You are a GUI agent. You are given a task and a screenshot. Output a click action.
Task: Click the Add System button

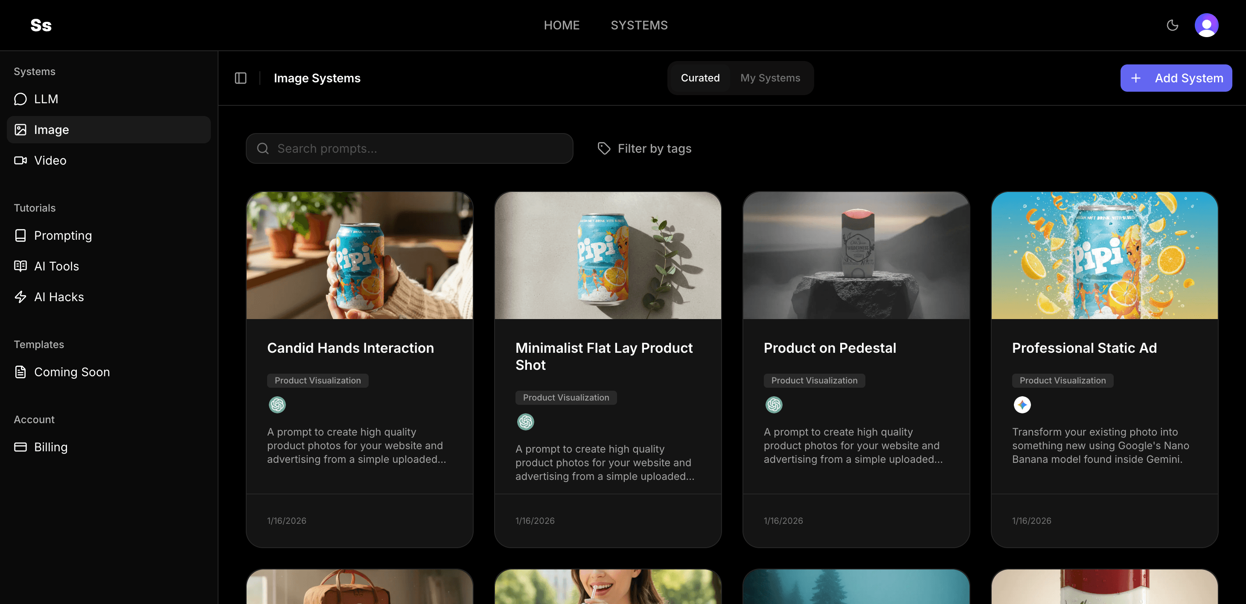1176,78
